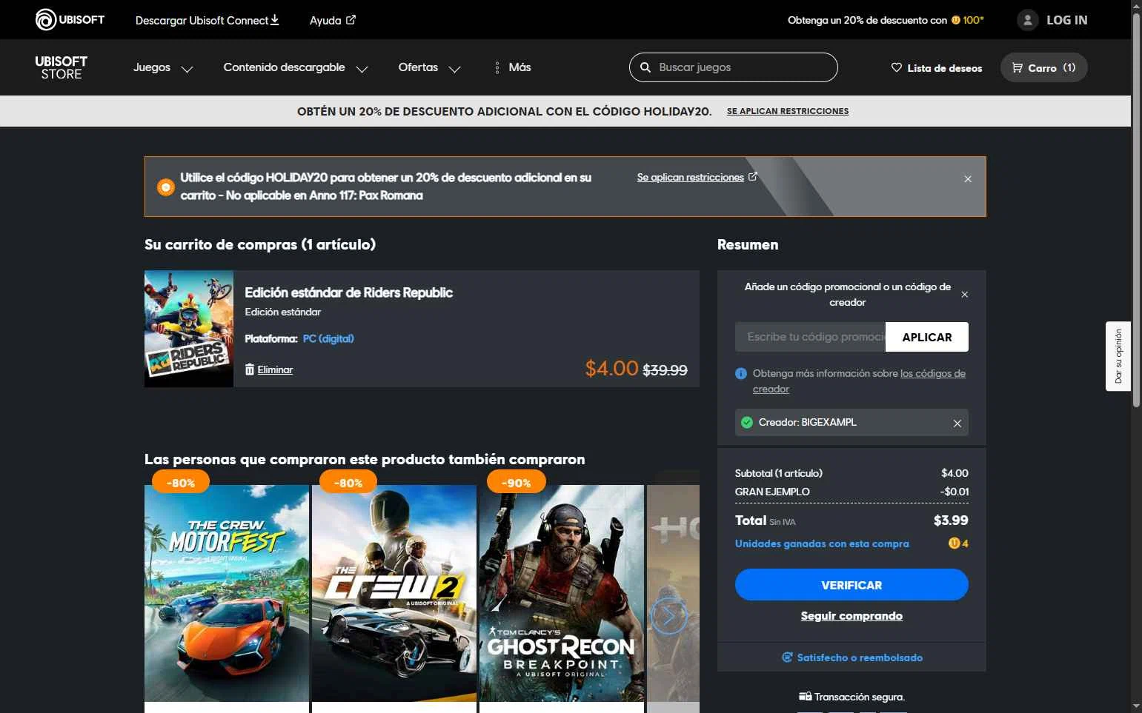Viewport: 1142px width, 713px height.
Task: Click the Riders Republic cover thumbnail
Action: (x=189, y=329)
